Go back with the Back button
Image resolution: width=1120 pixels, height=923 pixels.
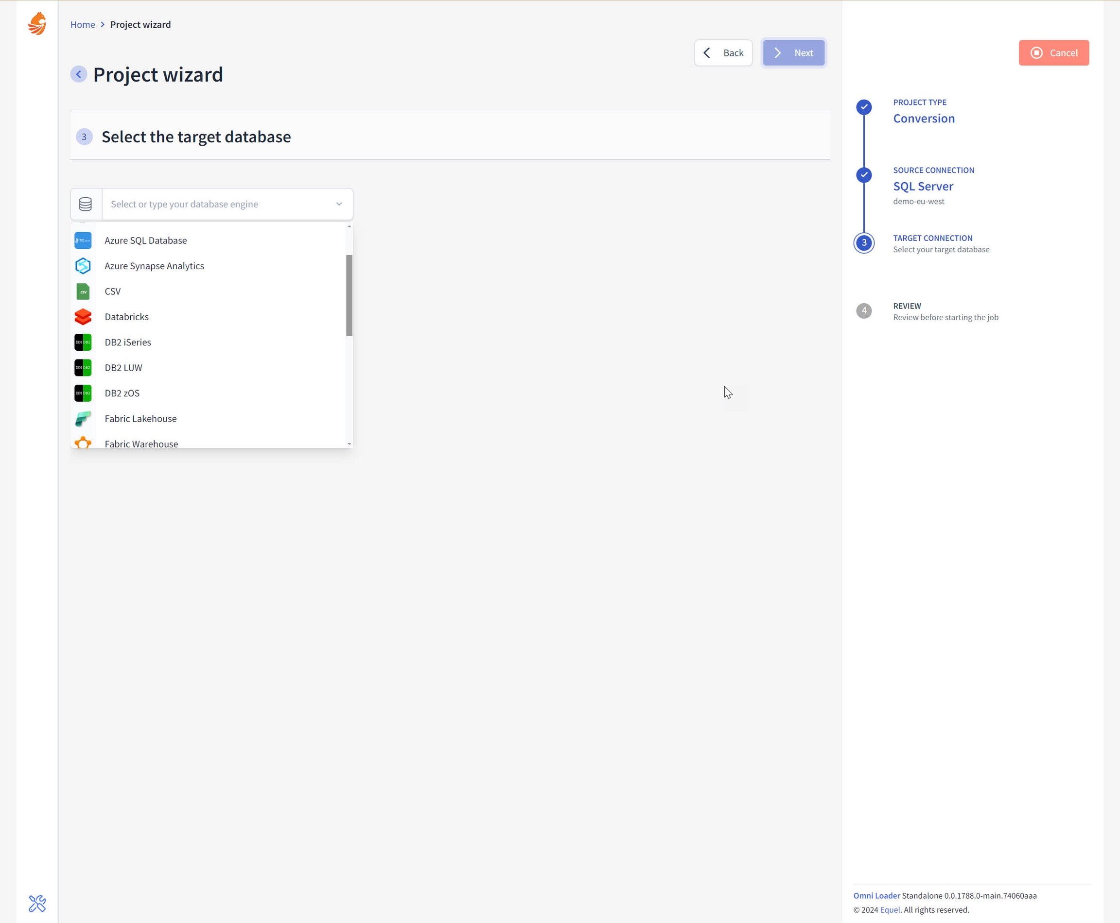[x=723, y=52]
